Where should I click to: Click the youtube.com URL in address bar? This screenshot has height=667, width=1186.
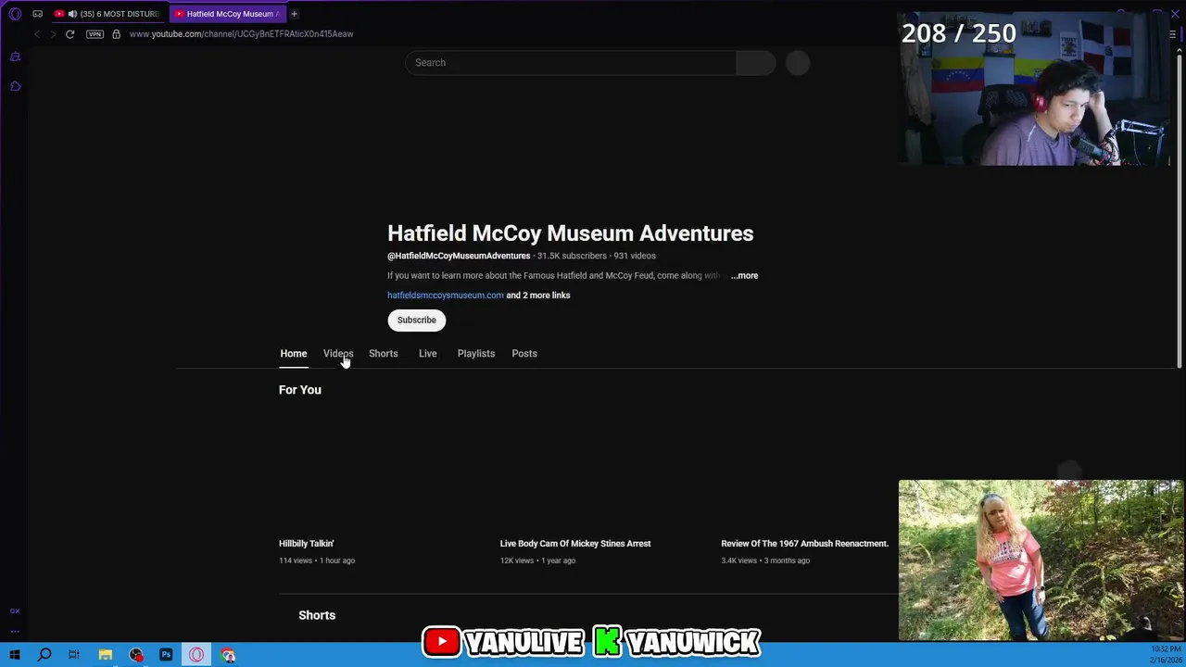(x=241, y=34)
